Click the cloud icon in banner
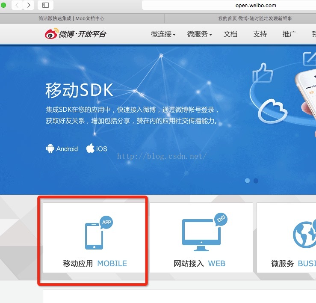The width and height of the screenshot is (316, 303). (x=273, y=111)
